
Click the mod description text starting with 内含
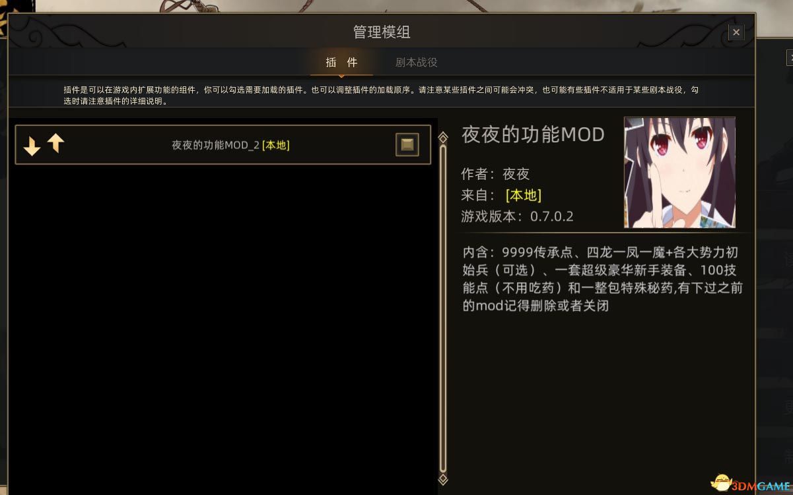coord(603,279)
